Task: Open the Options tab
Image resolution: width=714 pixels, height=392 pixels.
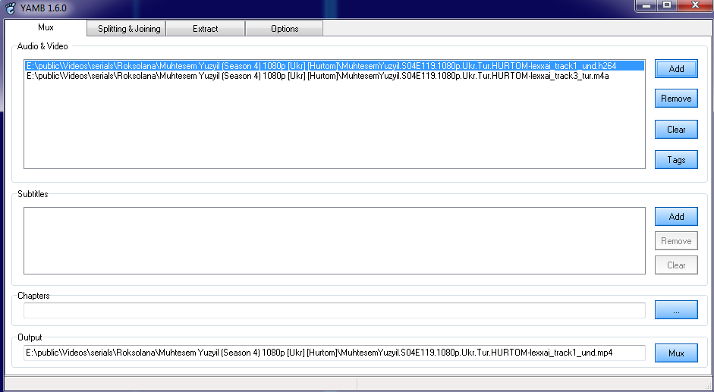Action: point(285,29)
